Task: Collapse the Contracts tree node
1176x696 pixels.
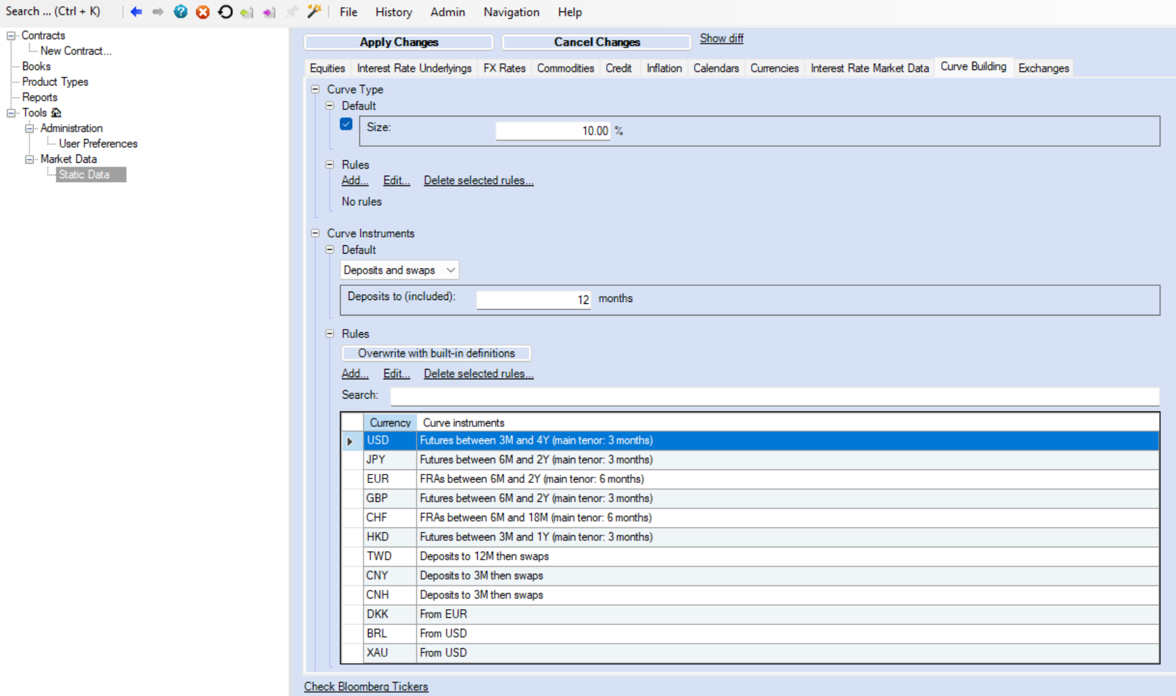Action: point(11,35)
